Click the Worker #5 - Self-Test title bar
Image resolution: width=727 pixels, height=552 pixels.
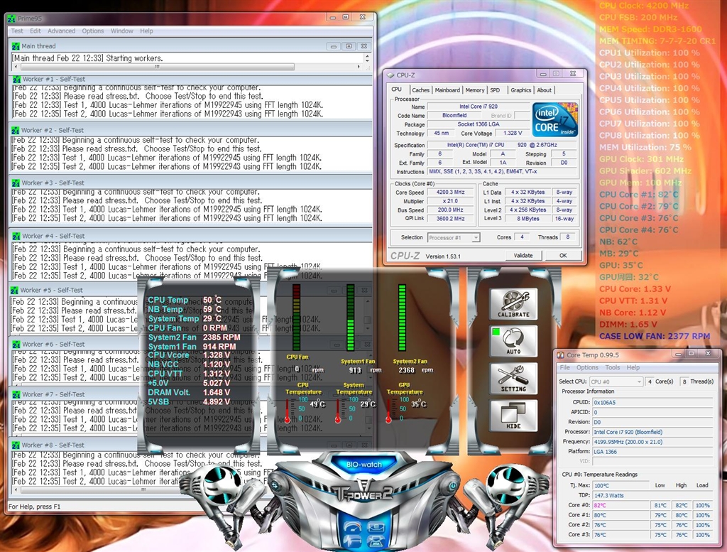(x=190, y=290)
